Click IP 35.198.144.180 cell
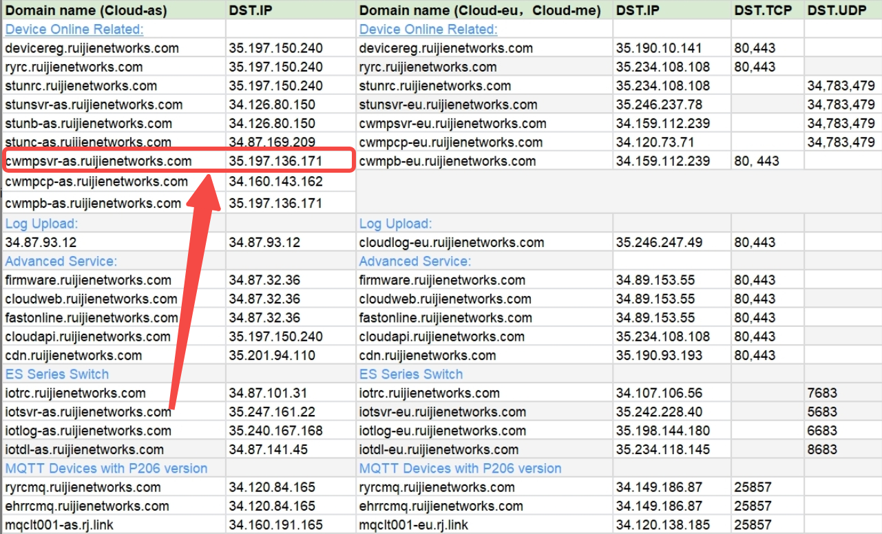 [672, 431]
